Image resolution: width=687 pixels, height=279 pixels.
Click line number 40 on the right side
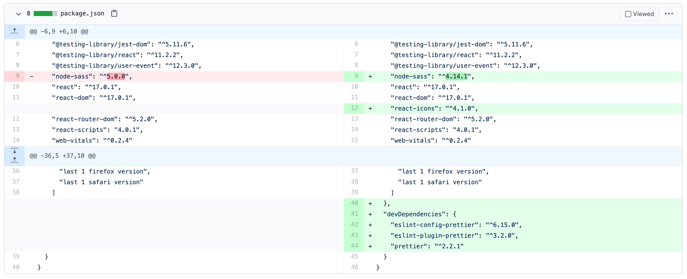354,203
